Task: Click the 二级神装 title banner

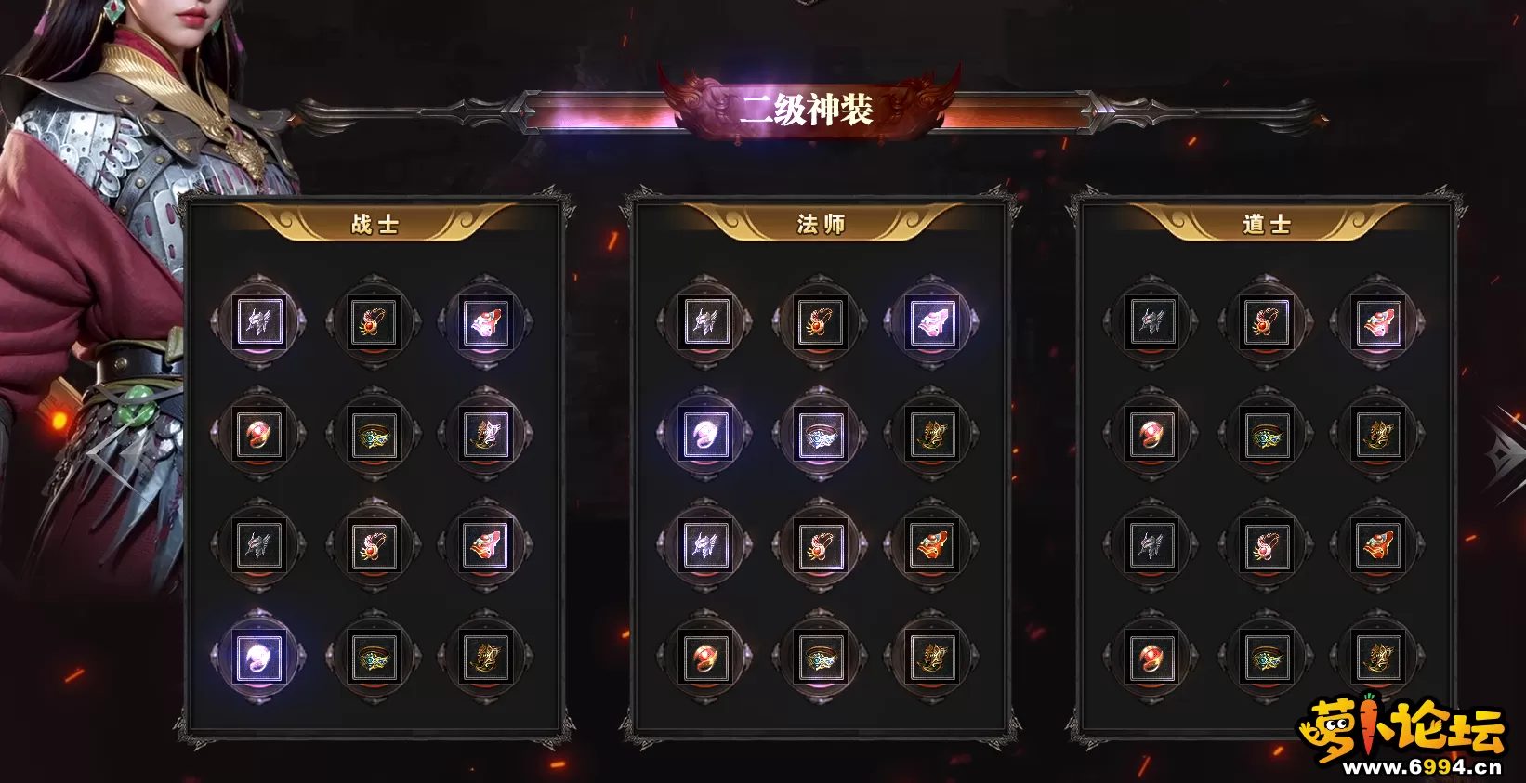Action: [807, 110]
